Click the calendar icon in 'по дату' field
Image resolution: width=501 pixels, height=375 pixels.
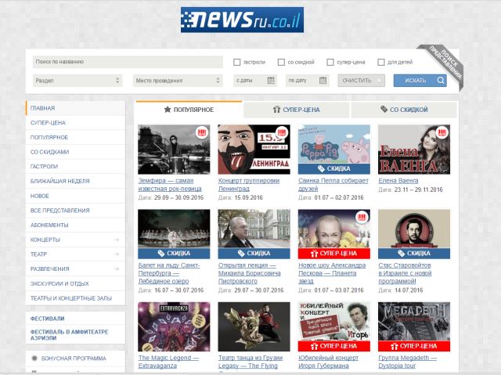tap(323, 81)
